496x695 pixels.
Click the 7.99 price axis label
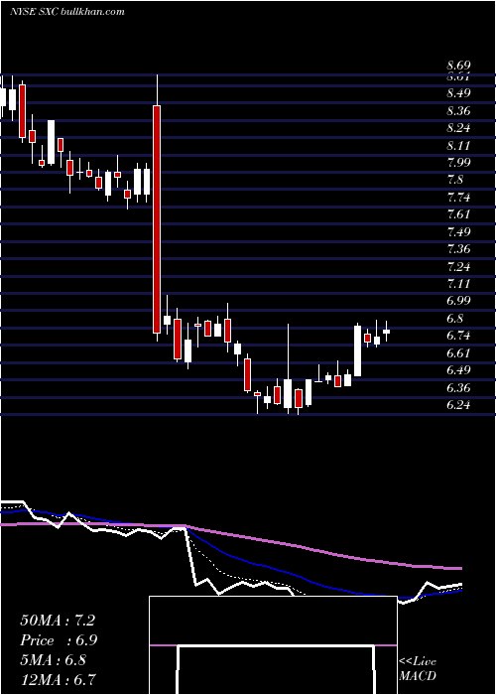click(x=458, y=162)
